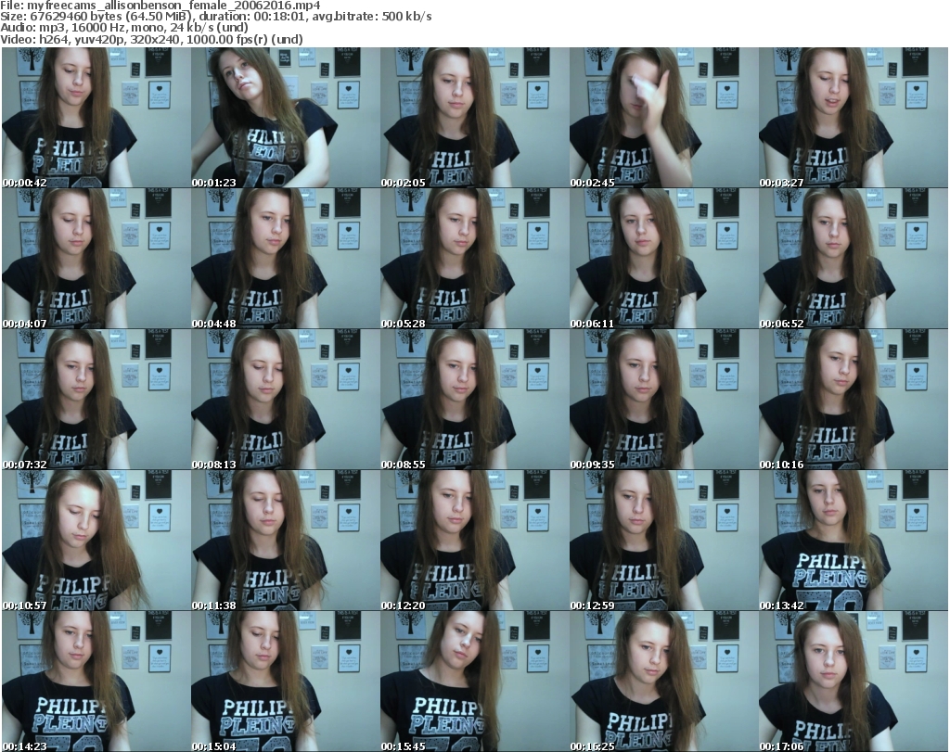Pick the thumbnail frame stamped 00:09:35
Image resolution: width=950 pixels, height=752 pixels.
coord(663,400)
